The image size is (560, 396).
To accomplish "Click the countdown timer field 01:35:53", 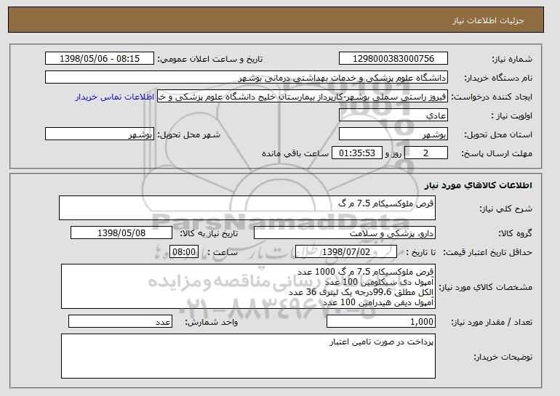I will (357, 153).
